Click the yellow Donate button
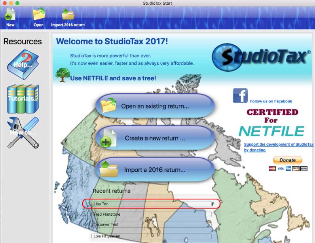 tap(287, 160)
